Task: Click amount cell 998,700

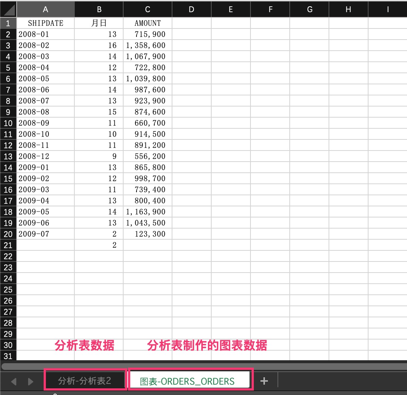Action: pos(147,178)
